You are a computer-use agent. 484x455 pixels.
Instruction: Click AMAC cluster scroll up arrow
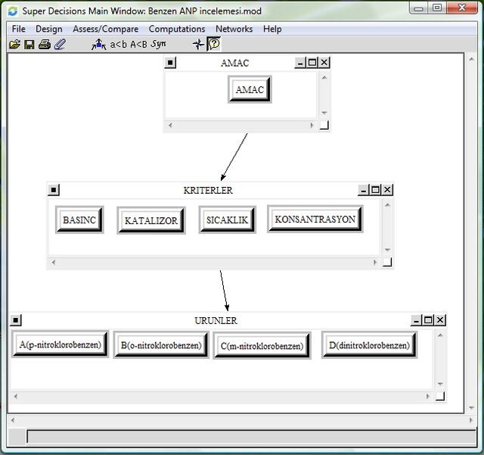[x=324, y=77]
